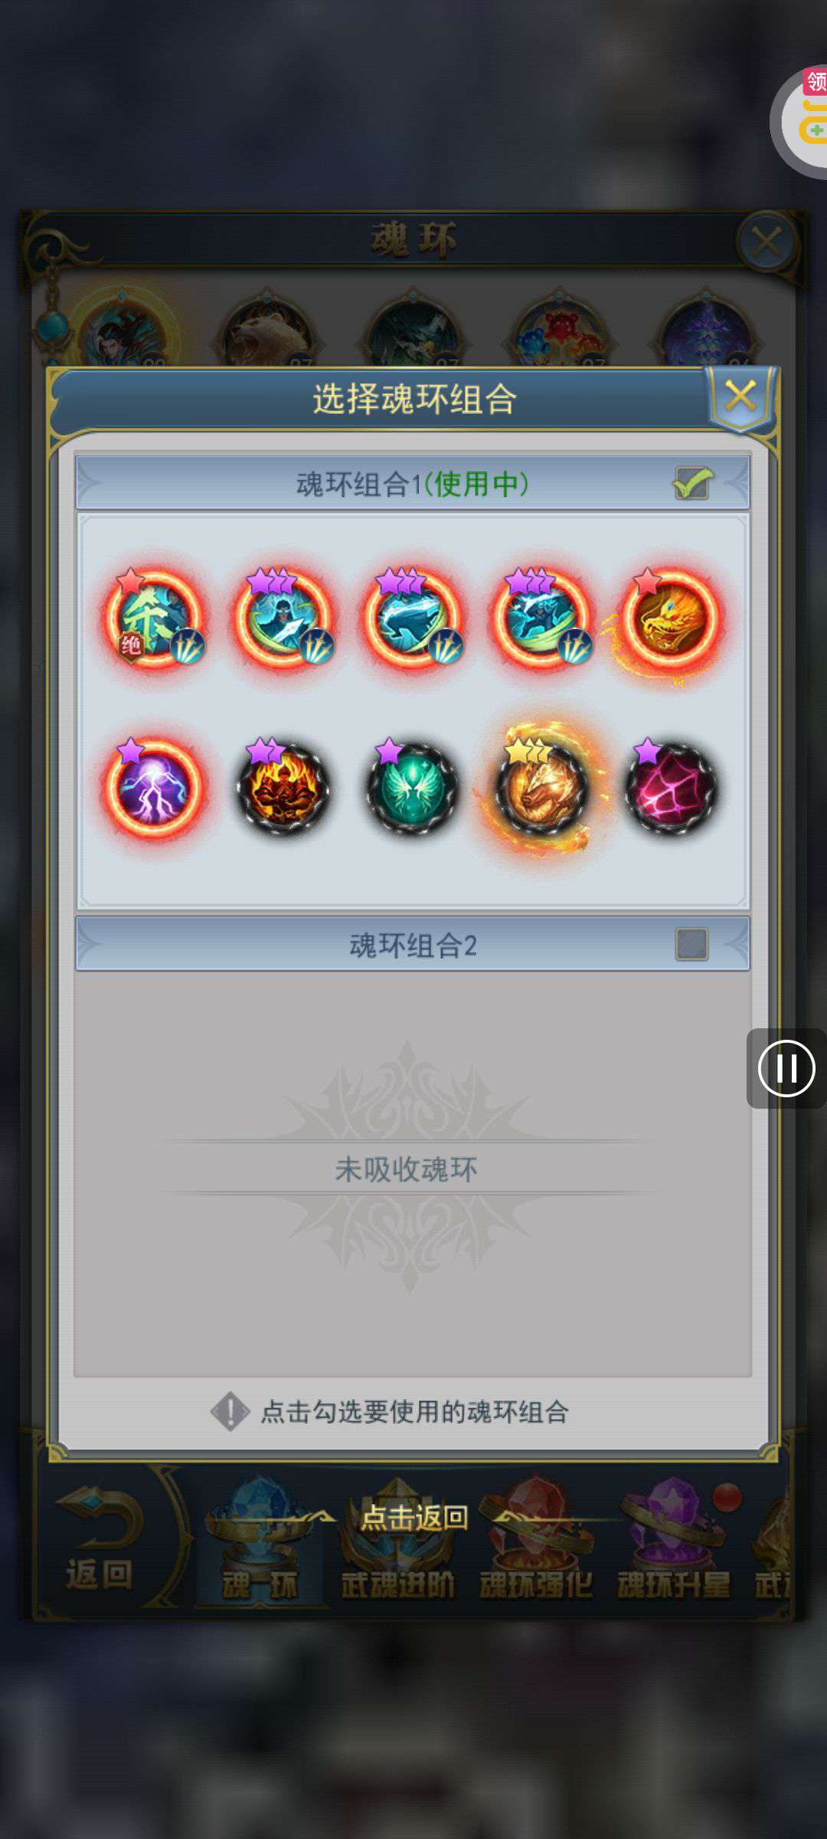Select the bear spirit portrait thumbnail
Screen dimensions: 827x1839
[267, 331]
